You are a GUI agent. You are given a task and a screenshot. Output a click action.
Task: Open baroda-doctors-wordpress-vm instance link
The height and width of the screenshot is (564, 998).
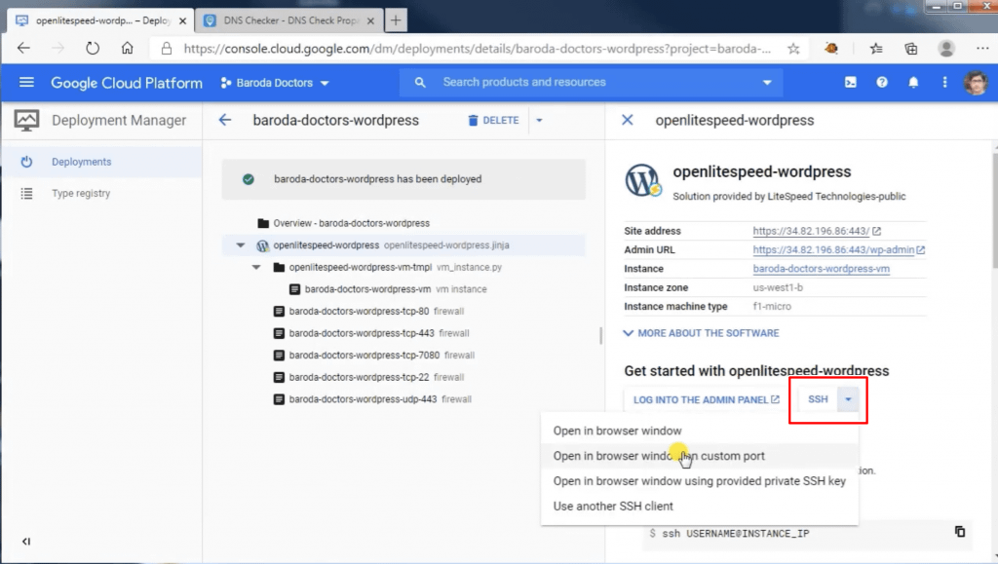(x=821, y=269)
